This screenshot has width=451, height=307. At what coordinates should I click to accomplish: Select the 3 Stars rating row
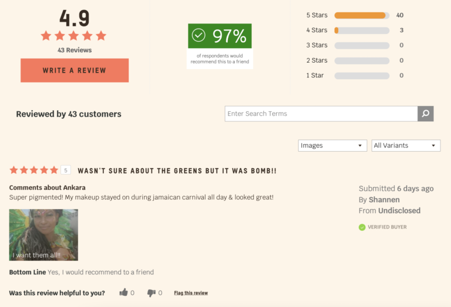click(x=361, y=45)
